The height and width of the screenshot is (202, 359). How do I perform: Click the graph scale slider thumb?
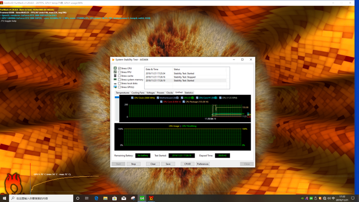coord(117,98)
